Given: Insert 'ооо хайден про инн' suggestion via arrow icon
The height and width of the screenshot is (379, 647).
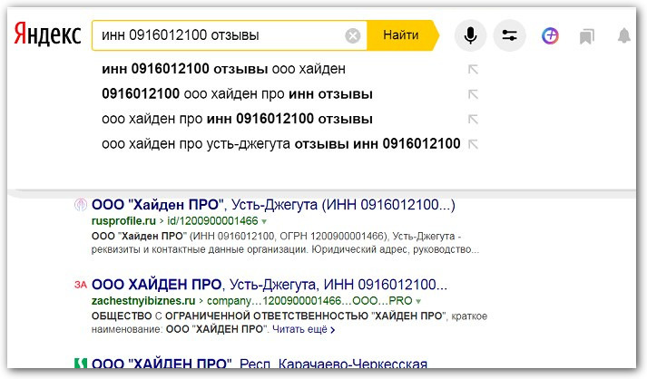Looking at the screenshot, I should [473, 119].
